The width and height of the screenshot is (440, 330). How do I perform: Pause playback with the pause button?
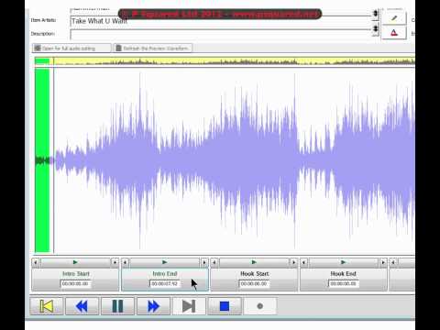click(x=117, y=306)
